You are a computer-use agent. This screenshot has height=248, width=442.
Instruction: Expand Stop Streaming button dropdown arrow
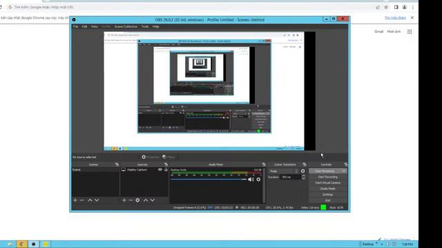pos(344,171)
